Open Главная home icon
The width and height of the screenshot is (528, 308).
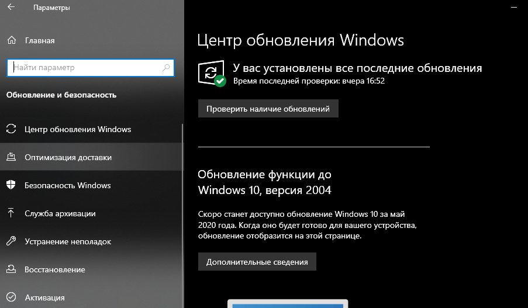click(x=12, y=40)
